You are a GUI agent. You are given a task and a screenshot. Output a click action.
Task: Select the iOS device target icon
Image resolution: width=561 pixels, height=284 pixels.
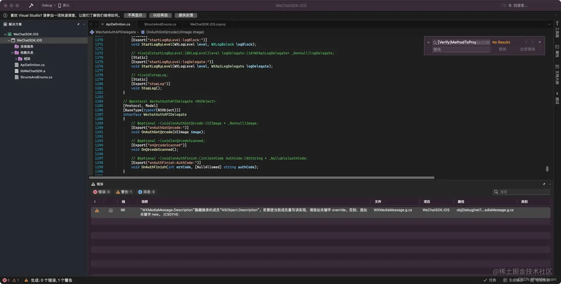pos(59,6)
